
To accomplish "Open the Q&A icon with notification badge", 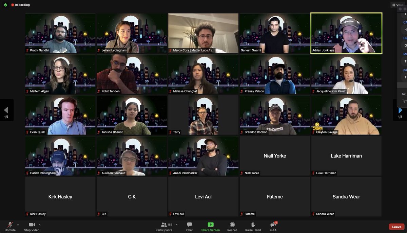I will pos(273,225).
